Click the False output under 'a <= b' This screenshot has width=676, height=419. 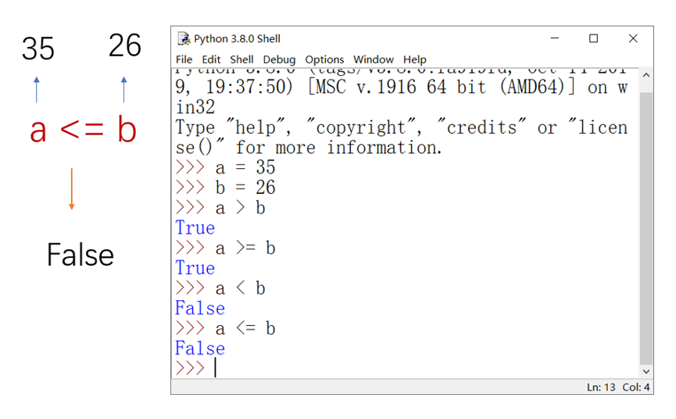[x=200, y=349]
